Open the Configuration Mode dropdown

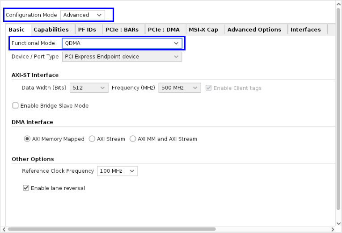tap(83, 15)
